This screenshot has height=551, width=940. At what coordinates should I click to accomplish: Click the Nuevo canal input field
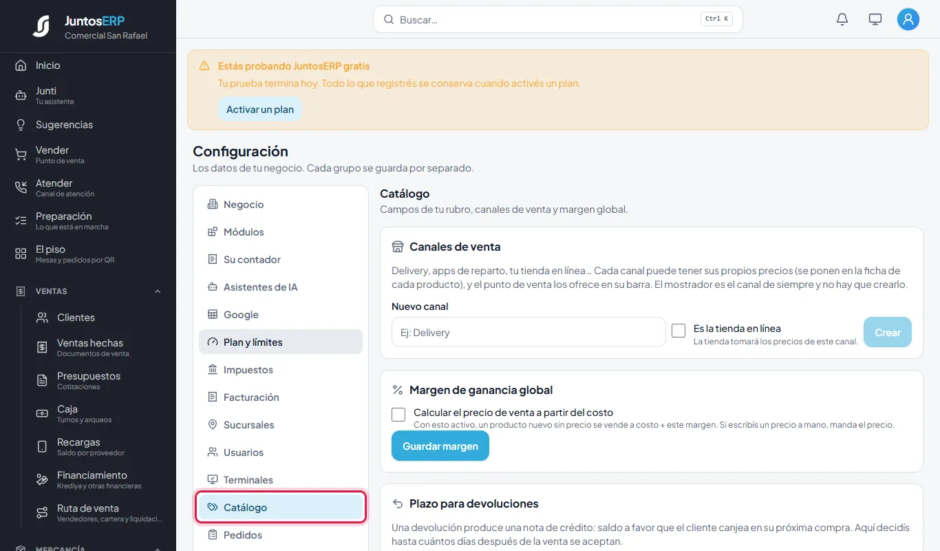click(x=528, y=332)
